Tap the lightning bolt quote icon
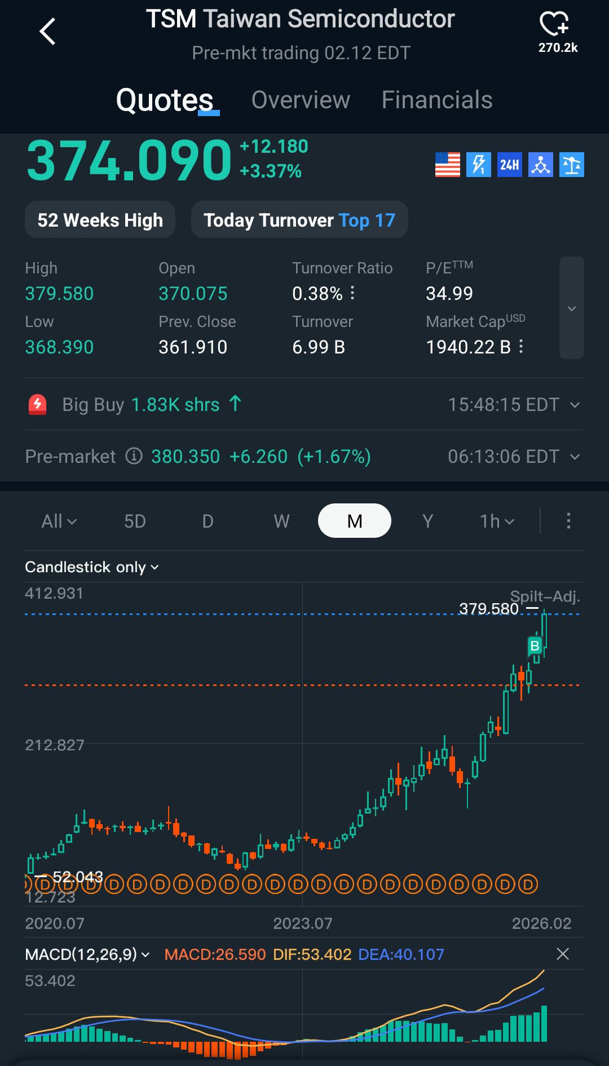This screenshot has width=609, height=1066. pyautogui.click(x=479, y=165)
